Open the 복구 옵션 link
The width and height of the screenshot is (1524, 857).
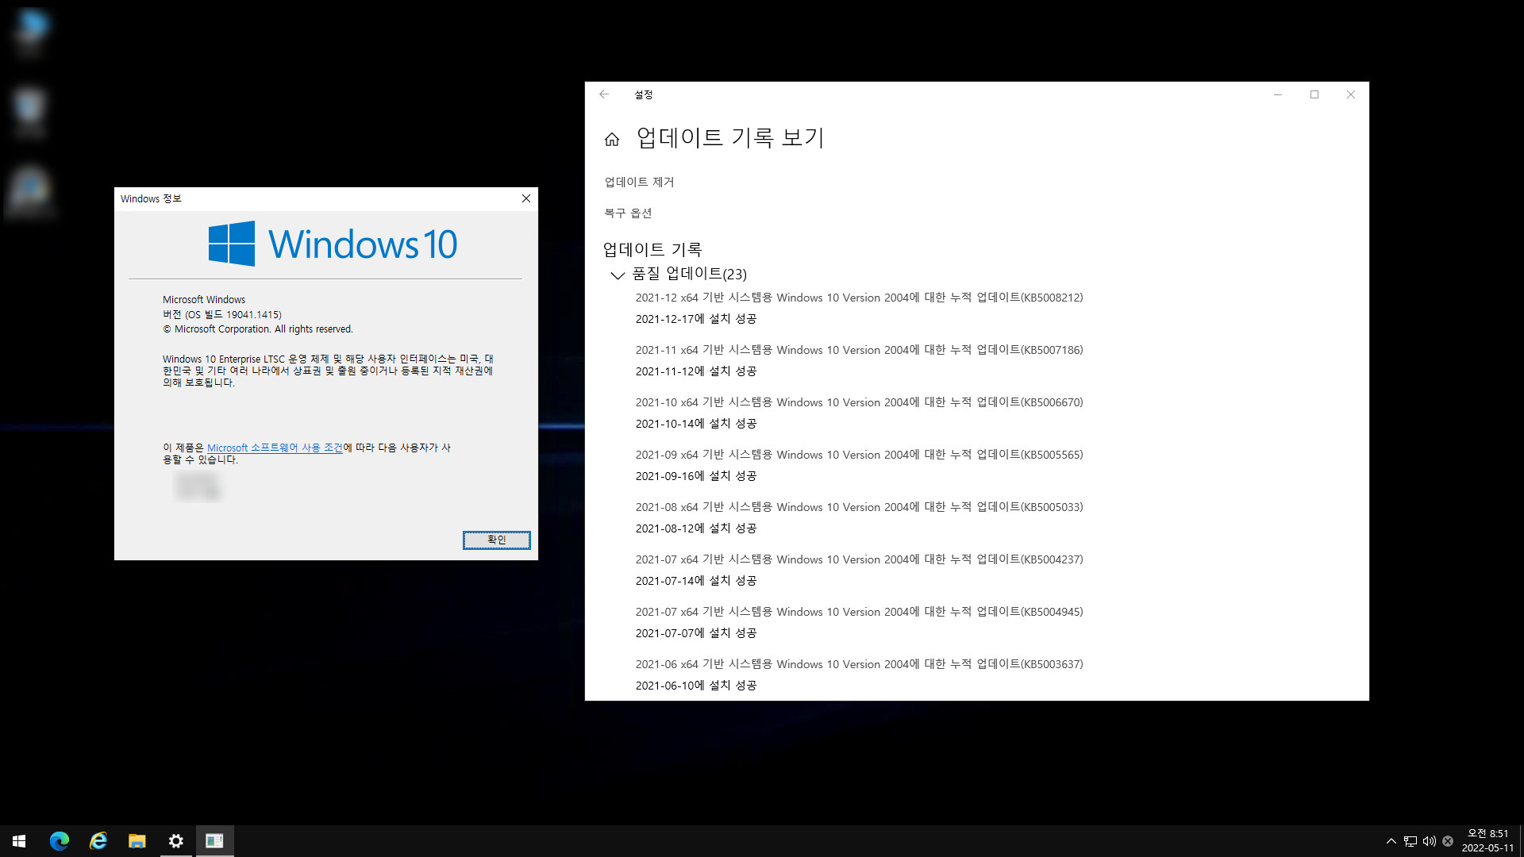pyautogui.click(x=628, y=213)
